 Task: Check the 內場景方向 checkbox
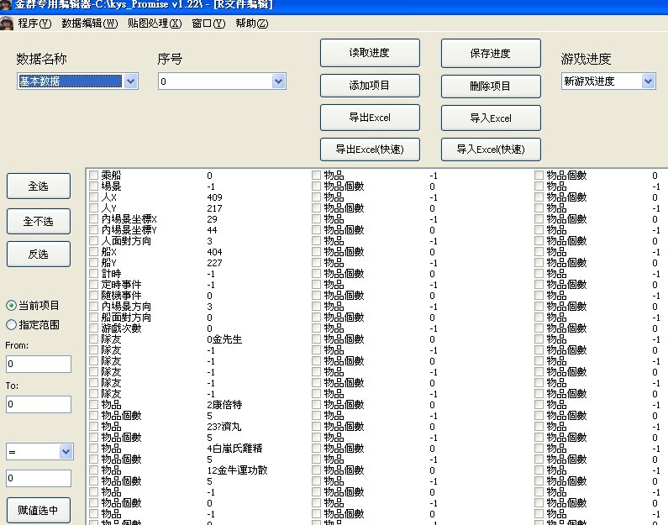tap(94, 306)
